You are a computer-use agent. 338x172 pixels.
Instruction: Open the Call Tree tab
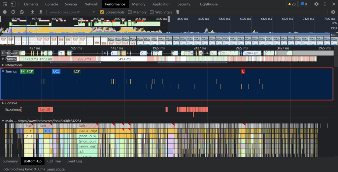(54, 161)
